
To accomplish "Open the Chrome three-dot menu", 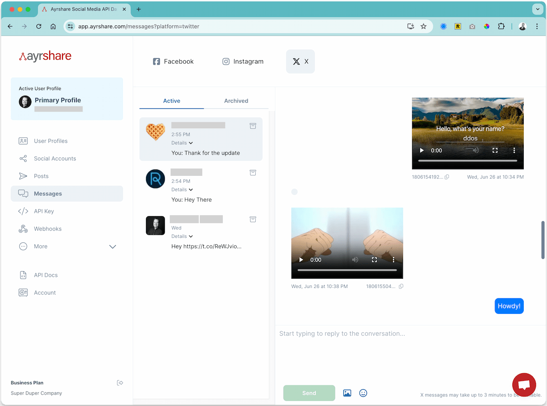I will tap(537, 26).
